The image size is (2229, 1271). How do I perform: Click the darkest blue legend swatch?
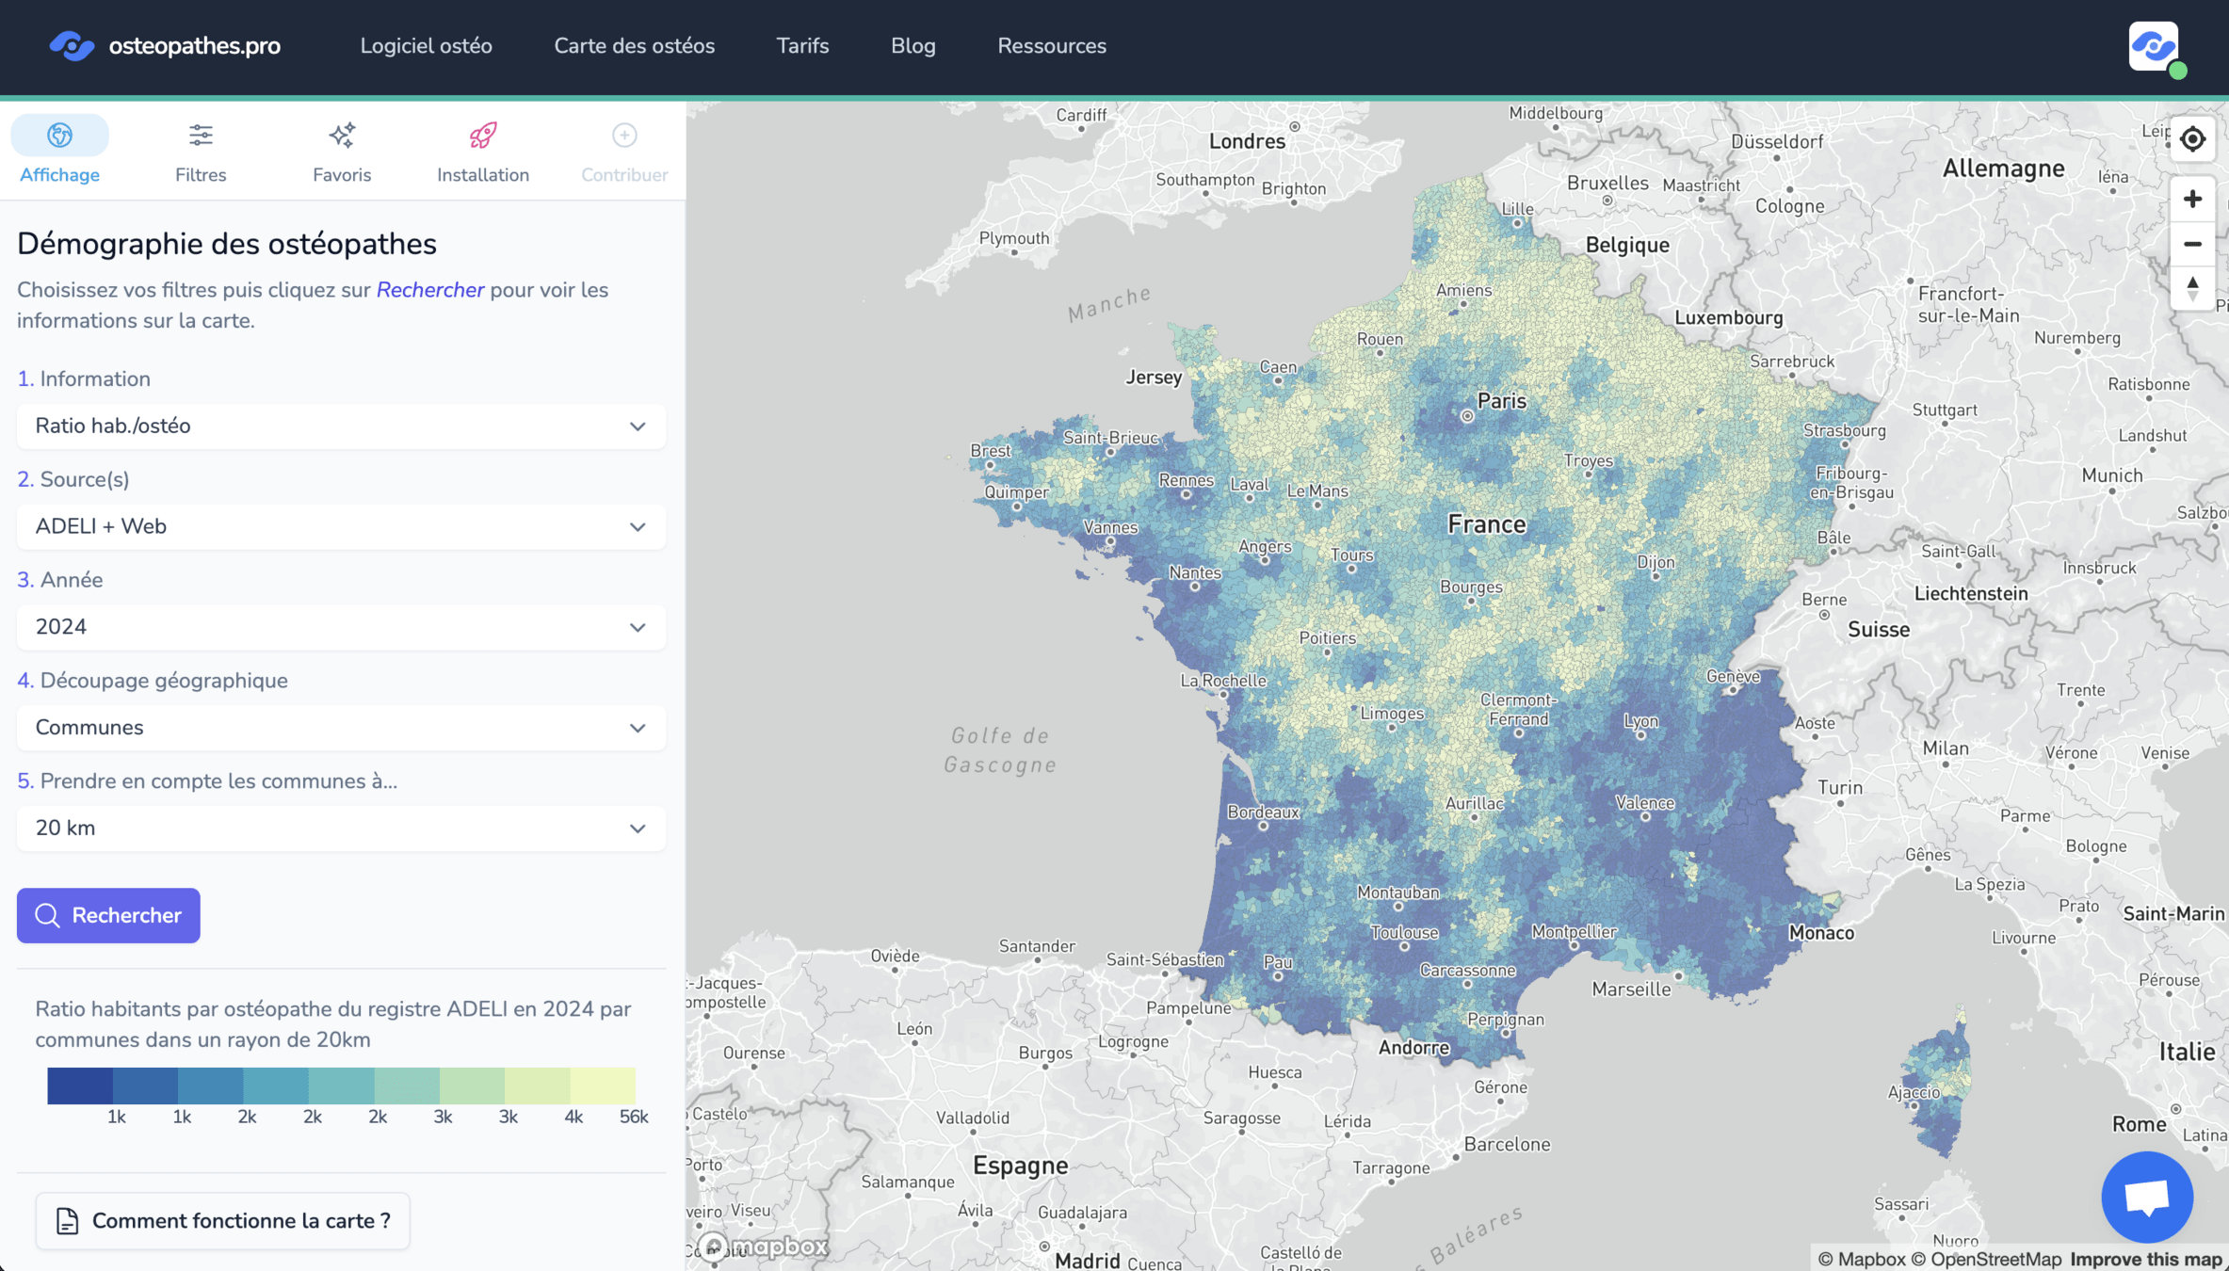click(x=80, y=1086)
